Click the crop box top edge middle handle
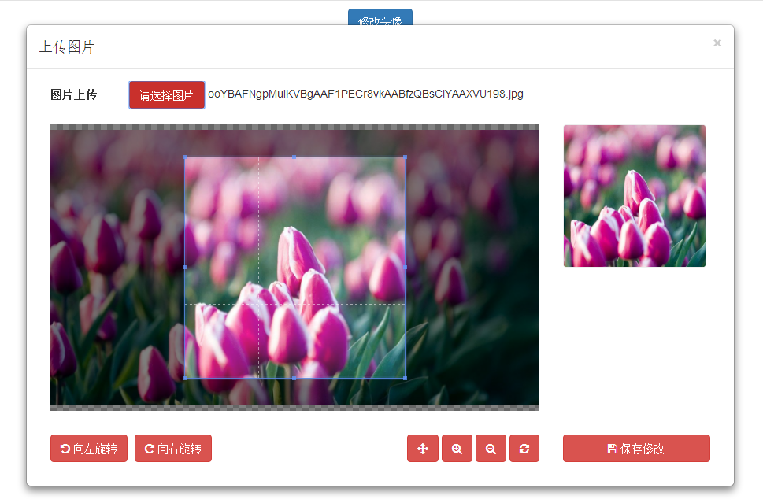 coord(294,157)
